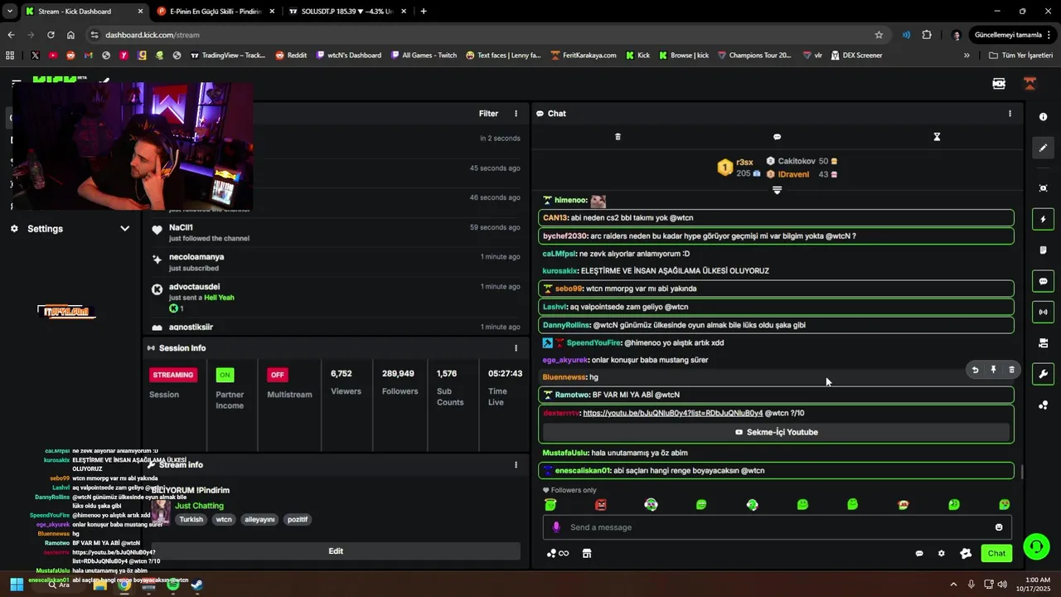This screenshot has width=1061, height=597.
Task: Open the notes document icon in right sidebar
Action: coord(1043,250)
